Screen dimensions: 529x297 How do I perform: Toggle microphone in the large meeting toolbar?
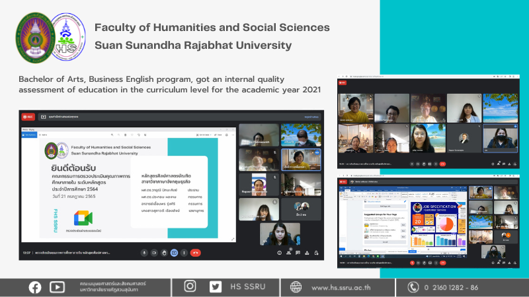point(144,252)
